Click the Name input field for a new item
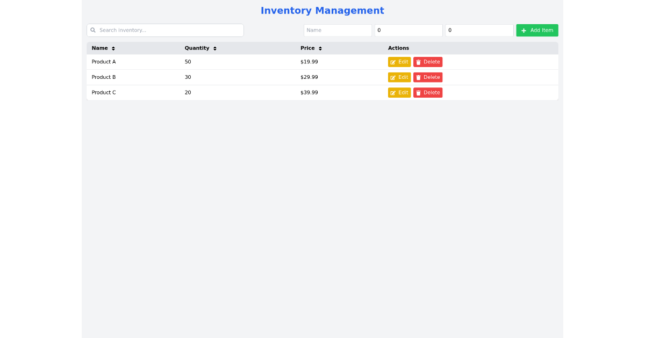The width and height of the screenshot is (645, 338). pyautogui.click(x=338, y=30)
